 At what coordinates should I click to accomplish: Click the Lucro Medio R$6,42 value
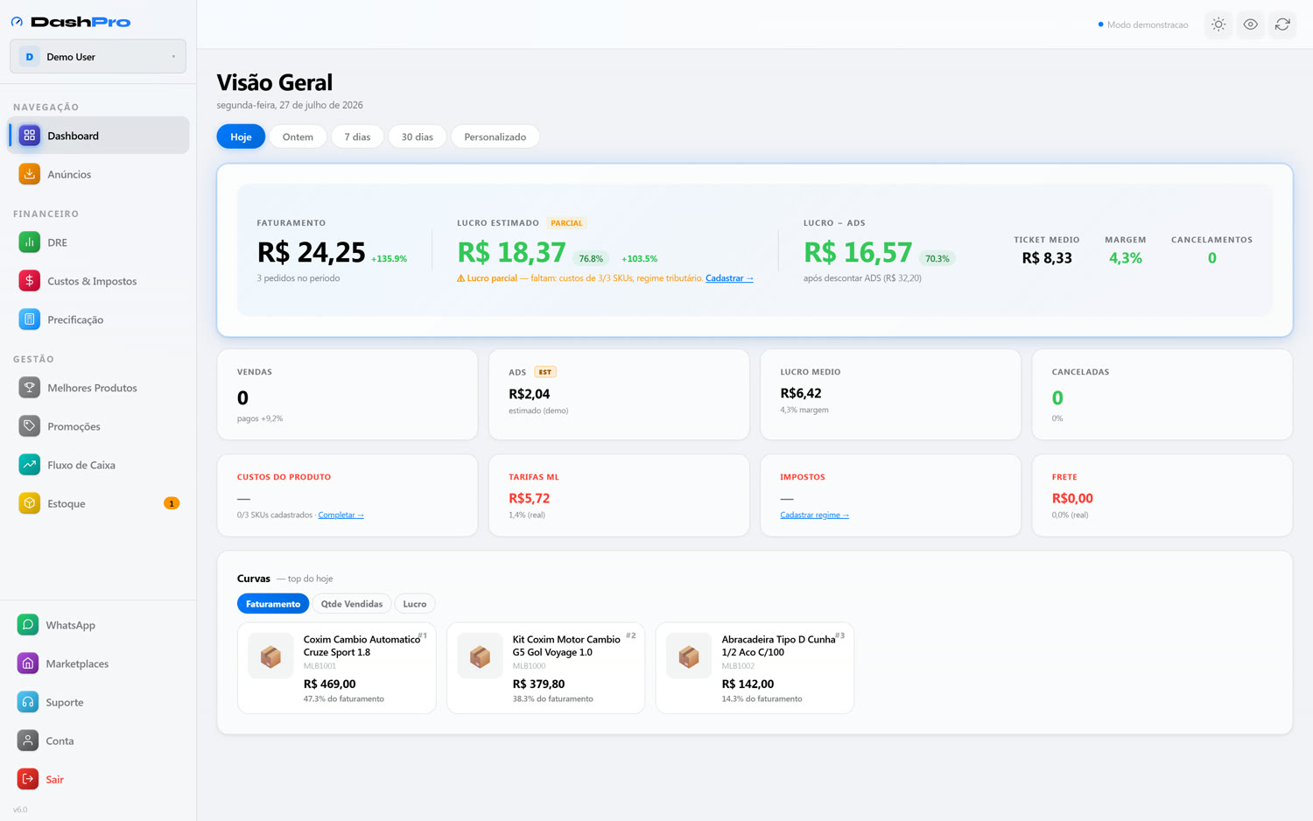(801, 393)
